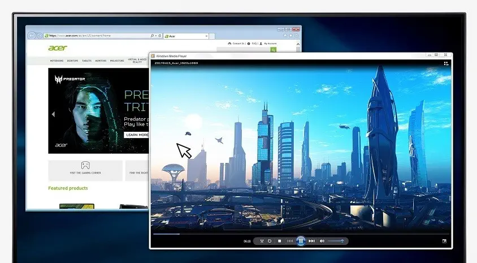Click the Previous track button
The height and width of the screenshot is (263, 477).
[290, 241]
